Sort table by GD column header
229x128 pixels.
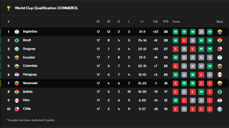[x=155, y=22]
